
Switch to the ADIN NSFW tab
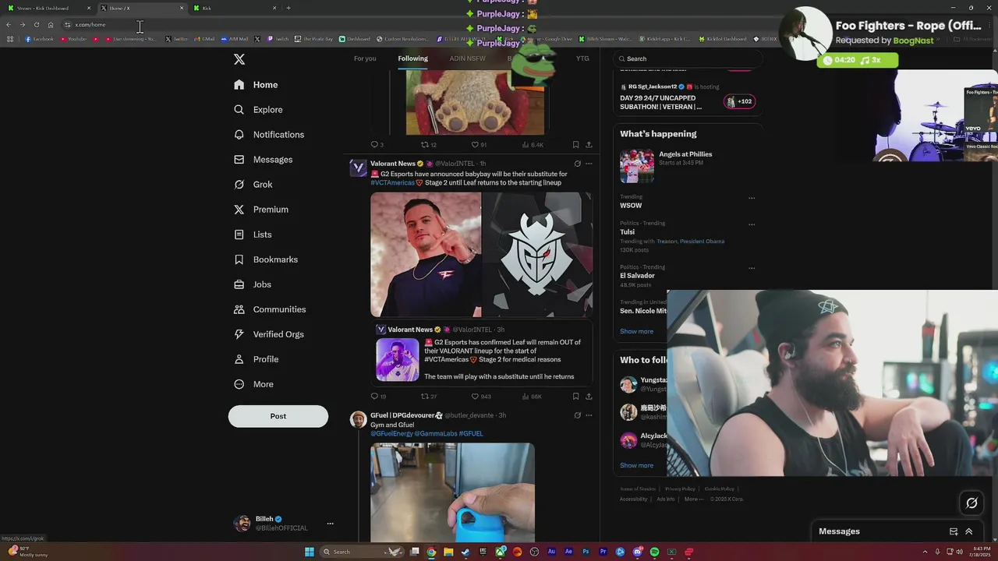click(467, 58)
